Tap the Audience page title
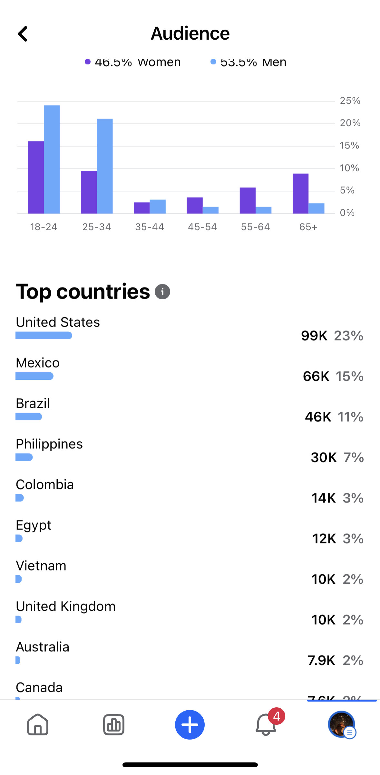This screenshot has height=775, width=380. click(x=190, y=33)
